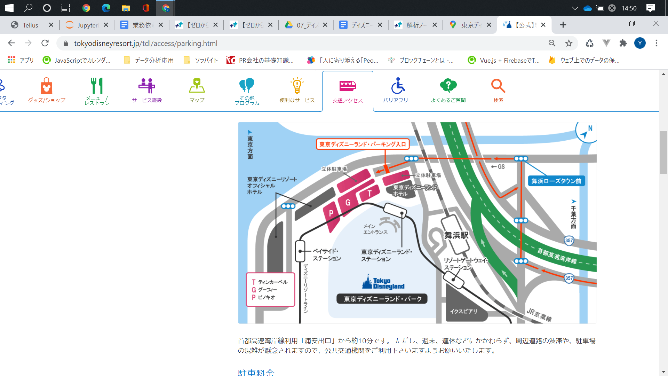Viewport: 668px width, 376px height.
Task: Switch to the Jupyter tab
Action: (x=87, y=25)
